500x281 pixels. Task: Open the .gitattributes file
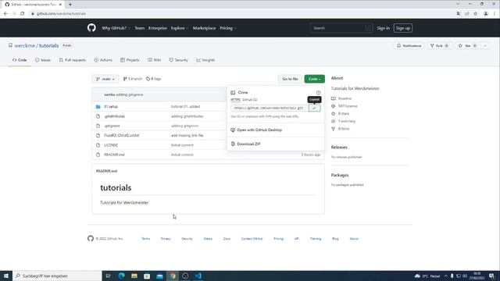(115, 116)
